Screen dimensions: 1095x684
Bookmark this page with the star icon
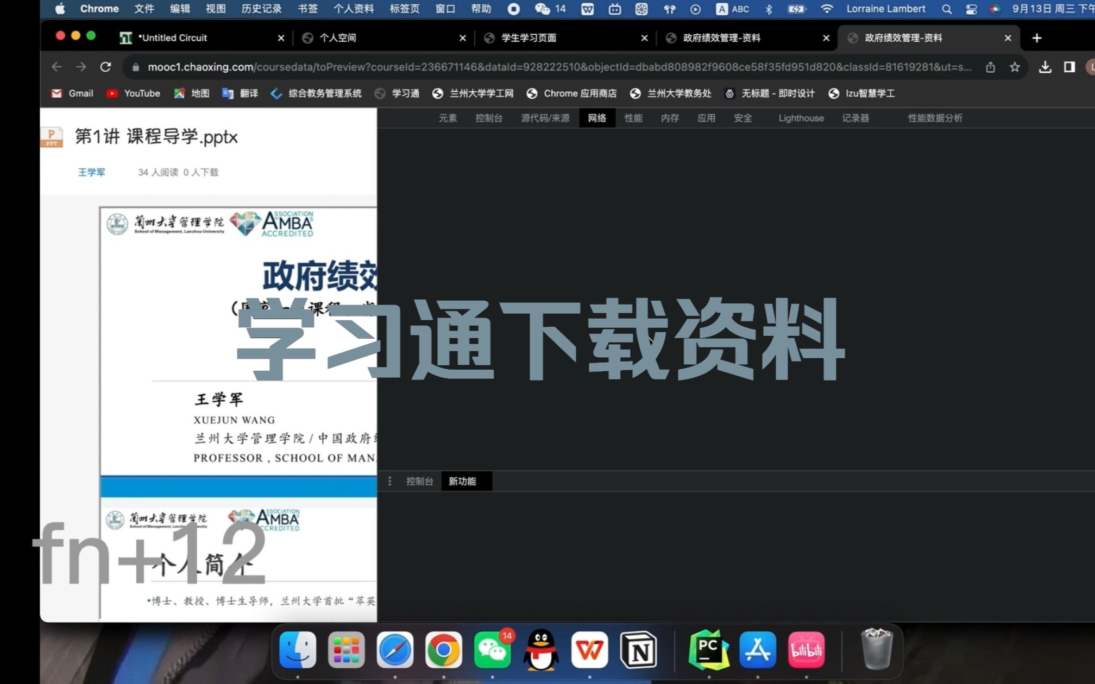pos(1015,67)
